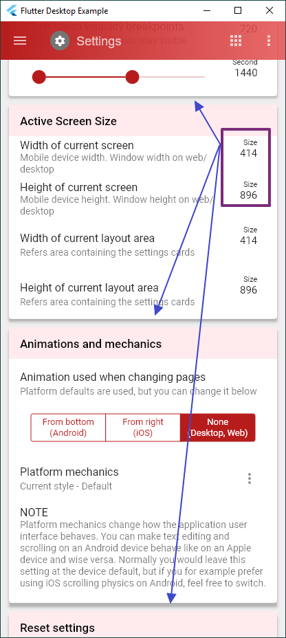The height and width of the screenshot is (638, 286).
Task: Open the app bar vertical dots menu
Action: point(269,41)
